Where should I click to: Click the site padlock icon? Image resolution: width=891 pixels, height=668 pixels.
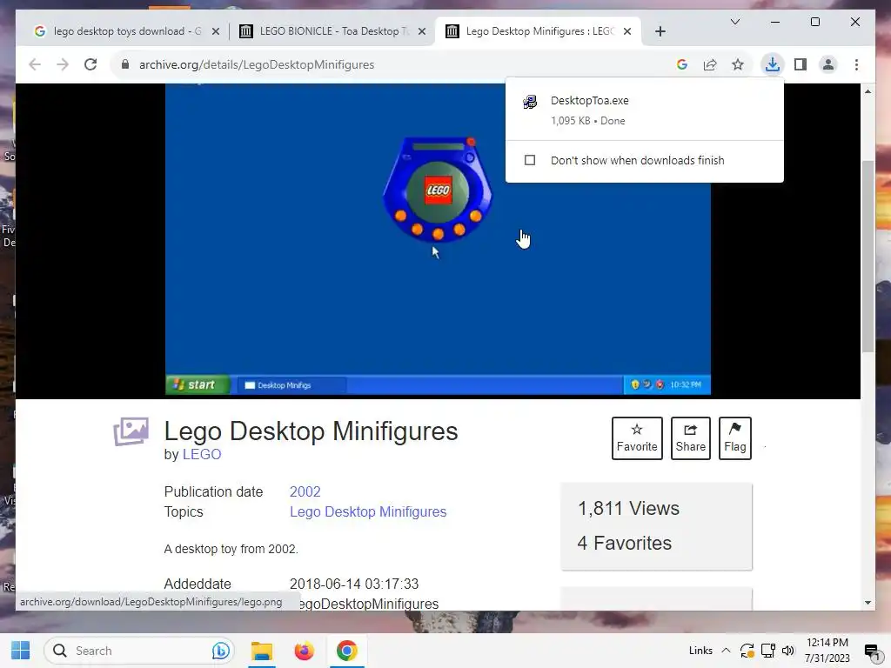[125, 64]
